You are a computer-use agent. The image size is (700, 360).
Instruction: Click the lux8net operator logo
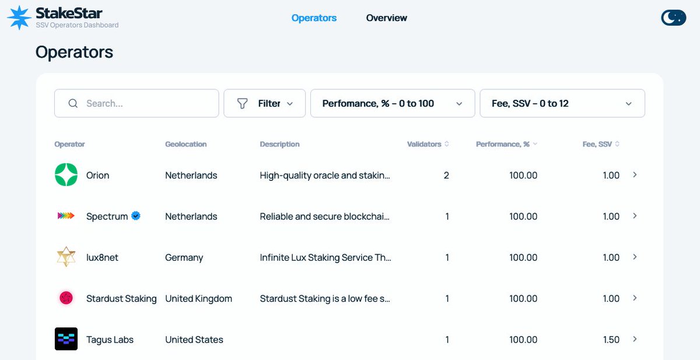pos(66,257)
